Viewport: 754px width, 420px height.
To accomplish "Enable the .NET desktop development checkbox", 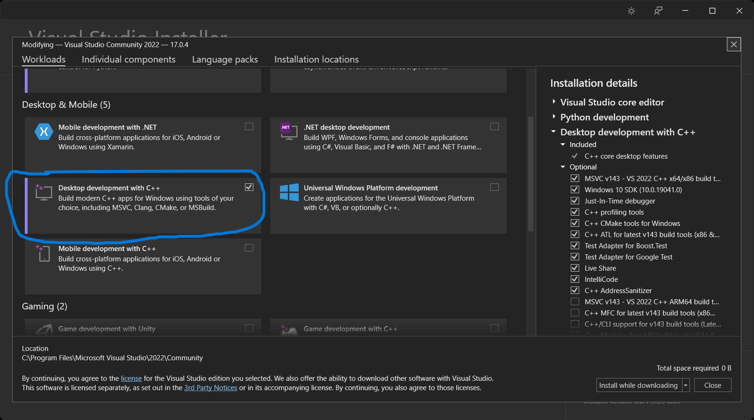I will point(495,126).
